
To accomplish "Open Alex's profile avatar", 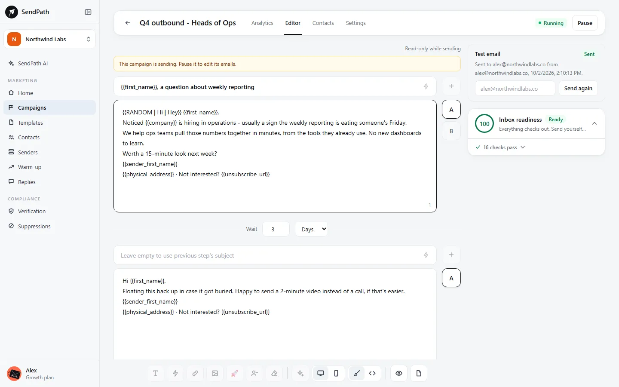I will (14, 374).
